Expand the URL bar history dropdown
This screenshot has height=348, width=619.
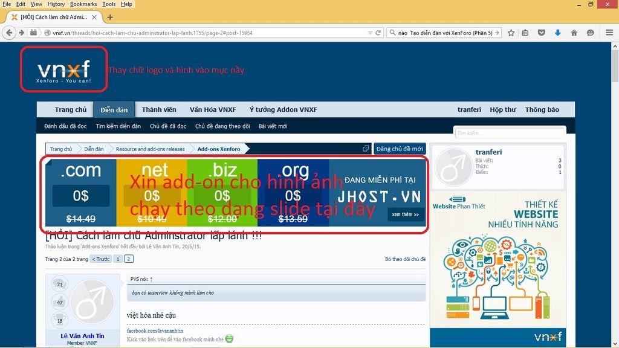point(368,33)
